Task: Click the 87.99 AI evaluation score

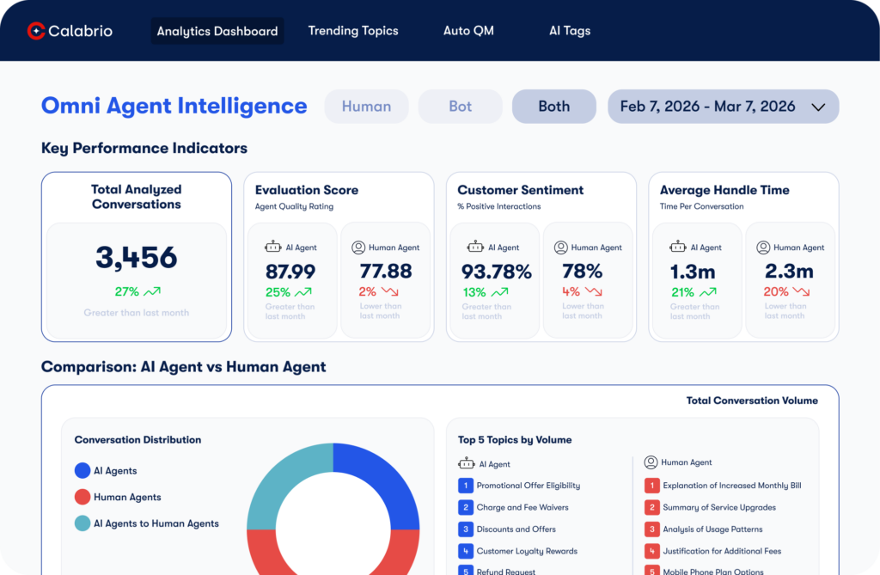Action: pyautogui.click(x=290, y=272)
